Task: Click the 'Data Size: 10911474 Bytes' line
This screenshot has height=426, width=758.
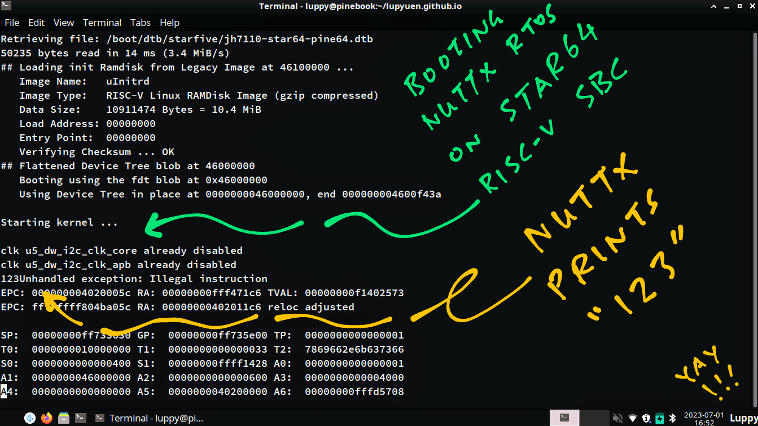Action: (140, 109)
